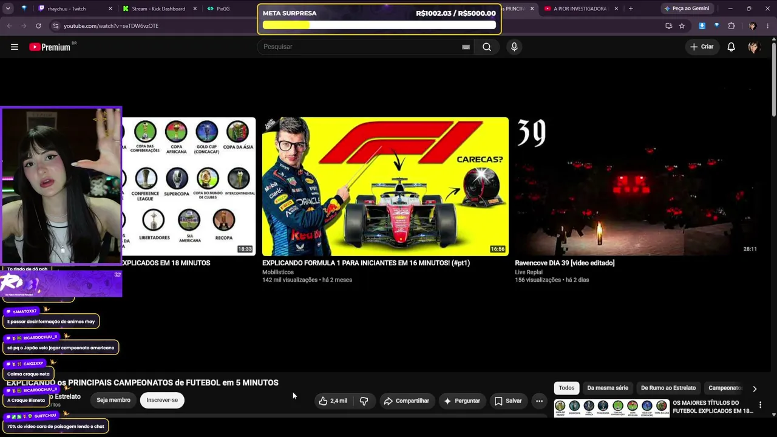Focus the Pesquisar search field
The image size is (777, 437).
click(x=361, y=47)
